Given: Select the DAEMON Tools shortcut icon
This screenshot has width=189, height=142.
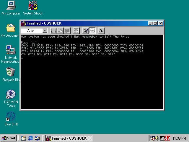Looking at the screenshot, I should [11, 99].
